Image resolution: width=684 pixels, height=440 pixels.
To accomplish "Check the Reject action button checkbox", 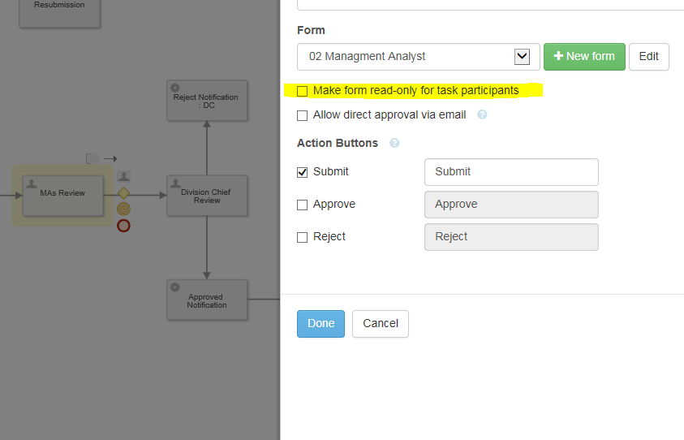I will 303,237.
